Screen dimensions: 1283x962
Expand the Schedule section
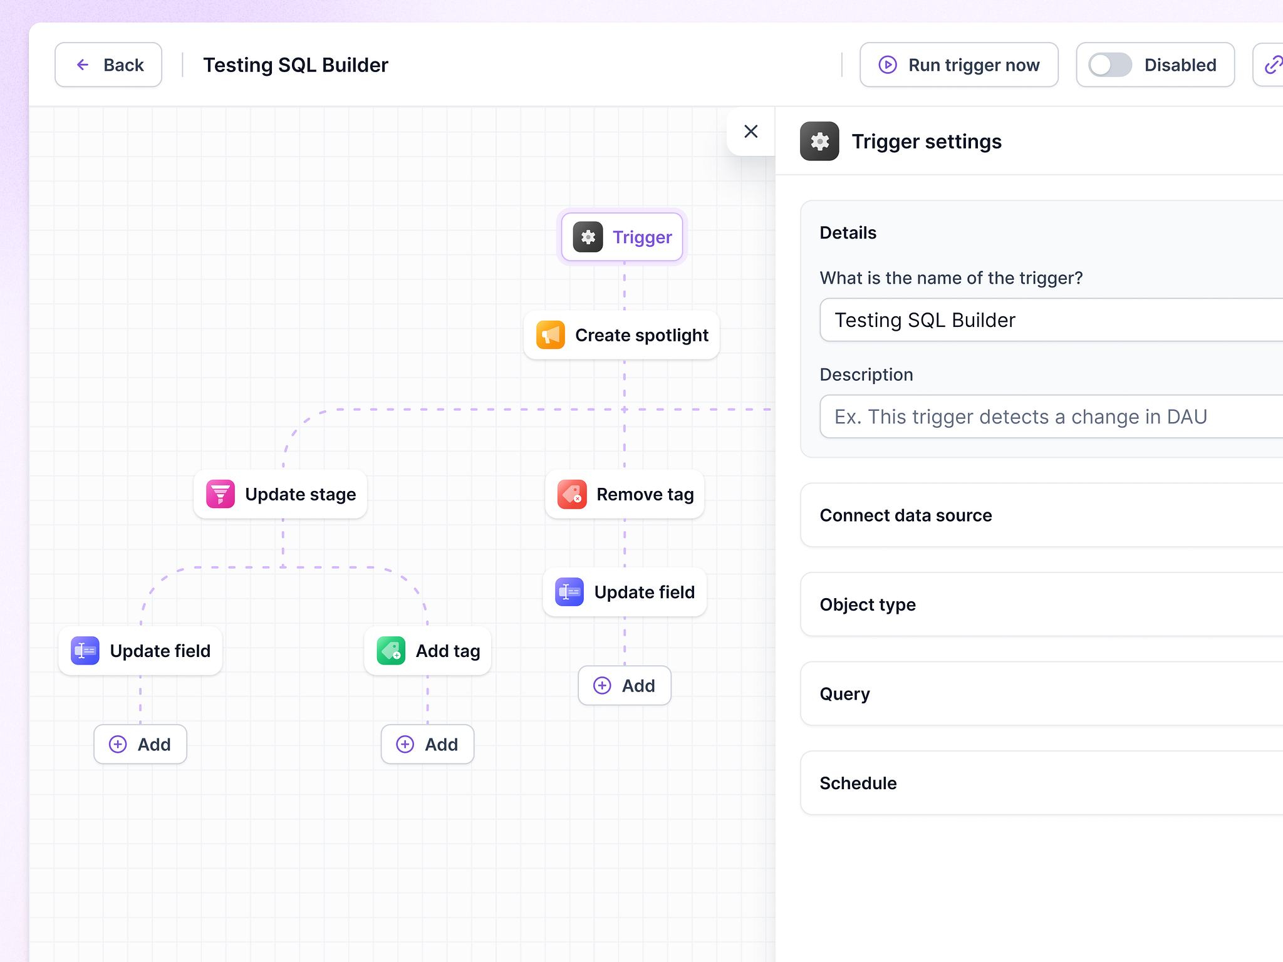(x=1041, y=783)
